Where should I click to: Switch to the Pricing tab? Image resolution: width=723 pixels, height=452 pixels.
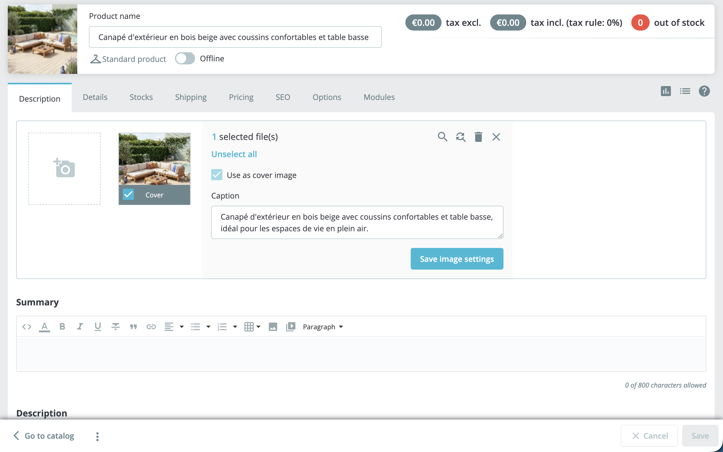point(241,97)
